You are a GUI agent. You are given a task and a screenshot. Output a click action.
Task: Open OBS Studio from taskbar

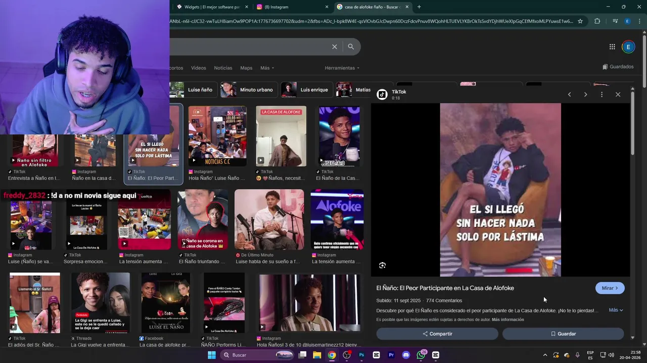(x=347, y=355)
